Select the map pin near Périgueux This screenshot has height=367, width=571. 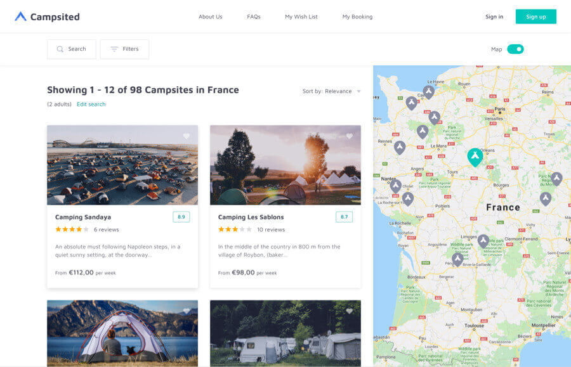(457, 259)
